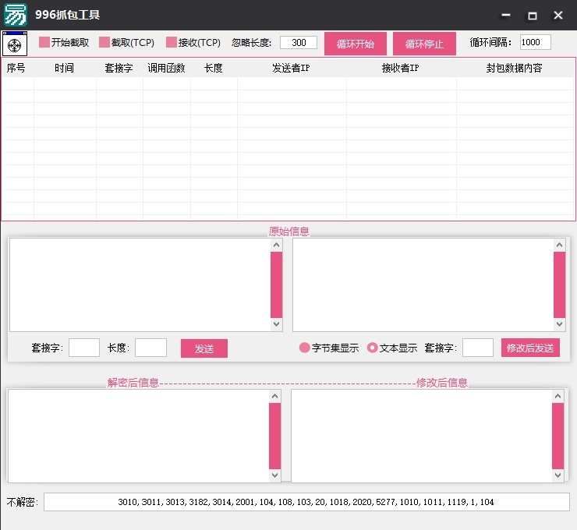
Task: Click the 不解密 list text field
Action: tap(306, 502)
